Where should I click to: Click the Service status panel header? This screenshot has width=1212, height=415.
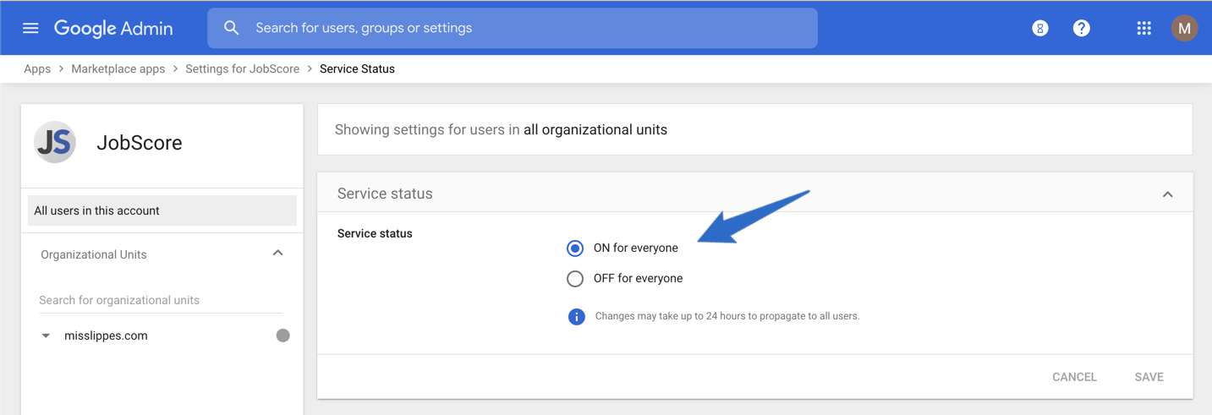coord(755,194)
